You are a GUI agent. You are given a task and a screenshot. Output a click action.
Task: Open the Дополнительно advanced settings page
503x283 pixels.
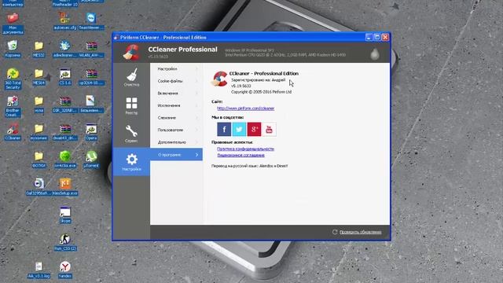pyautogui.click(x=176, y=142)
